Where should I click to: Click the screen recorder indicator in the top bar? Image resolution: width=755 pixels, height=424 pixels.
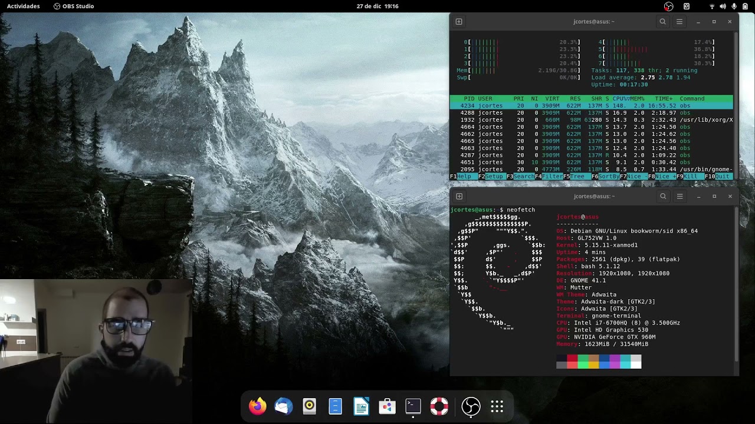(x=687, y=6)
